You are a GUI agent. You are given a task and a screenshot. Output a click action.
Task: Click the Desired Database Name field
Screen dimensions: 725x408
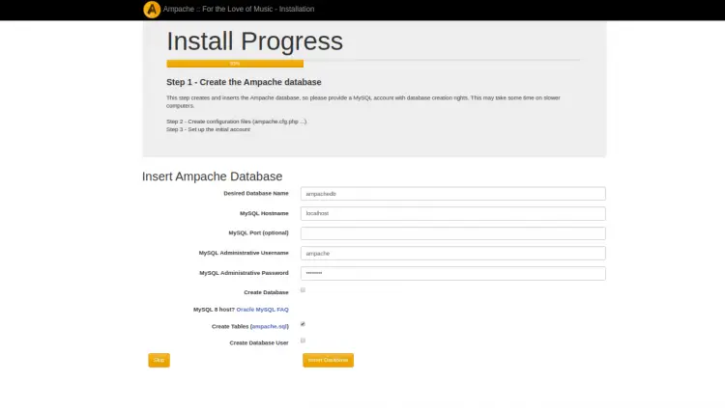(x=452, y=194)
